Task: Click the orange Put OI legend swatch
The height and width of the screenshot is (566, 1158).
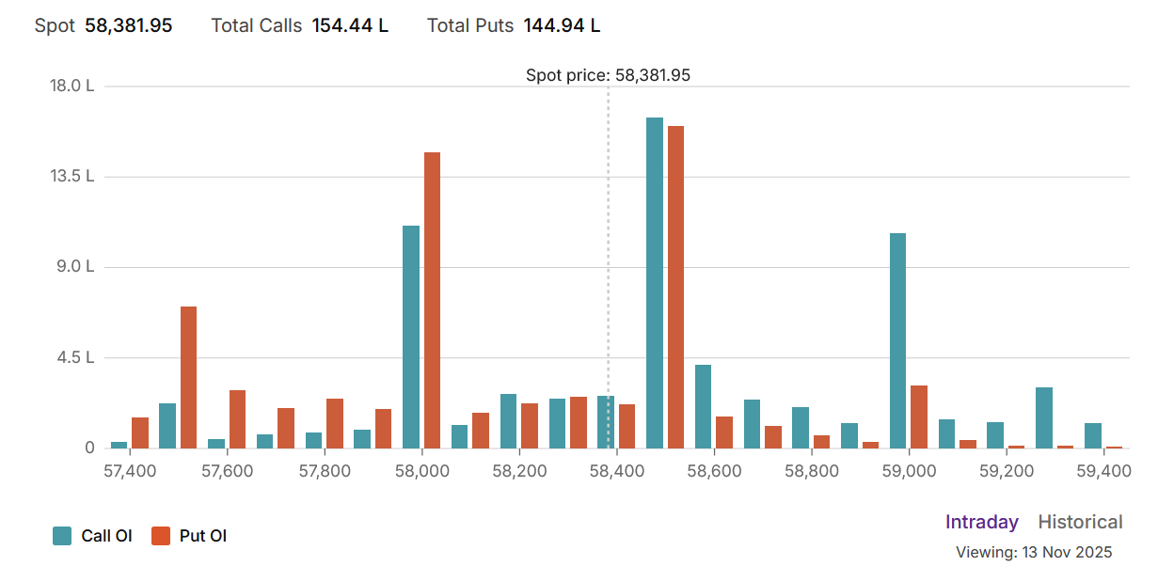Action: click(x=161, y=536)
